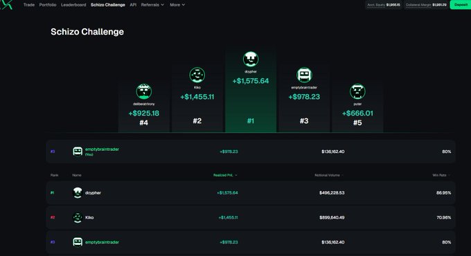Open the Kiko name in the table

point(89,217)
